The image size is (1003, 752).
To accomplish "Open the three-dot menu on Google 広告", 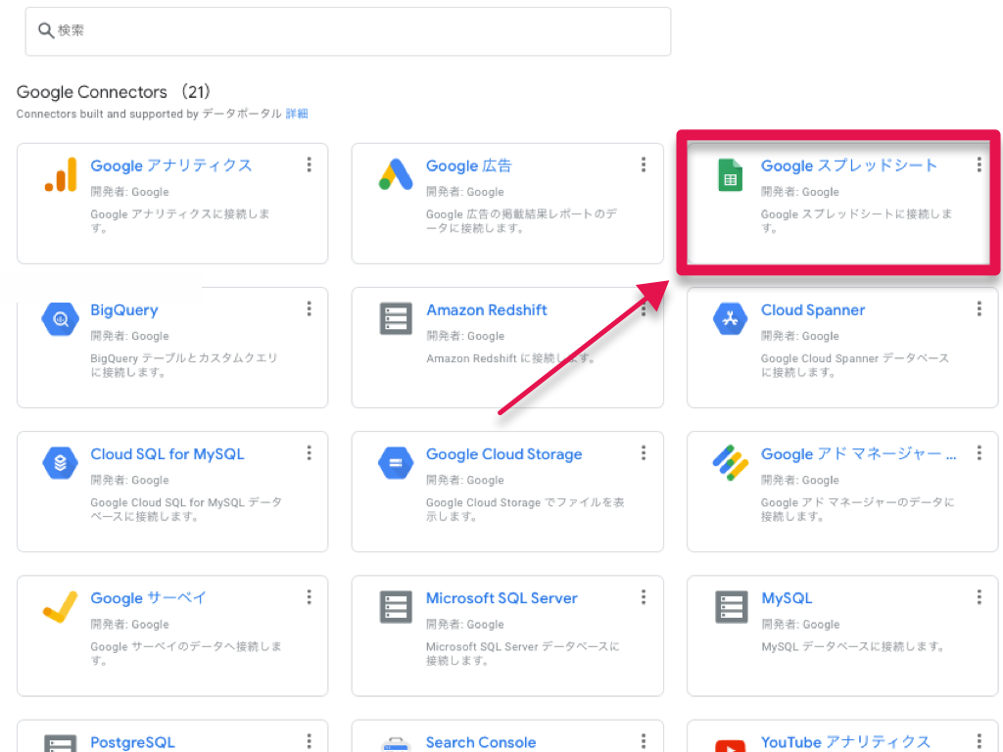I will pyautogui.click(x=644, y=164).
